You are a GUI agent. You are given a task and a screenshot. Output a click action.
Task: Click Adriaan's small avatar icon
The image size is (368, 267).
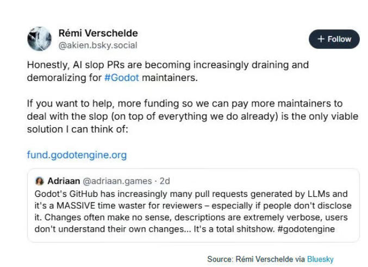coord(40,181)
